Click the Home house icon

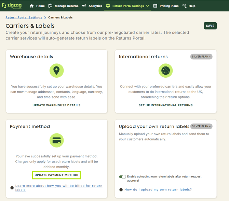click(x=32, y=6)
